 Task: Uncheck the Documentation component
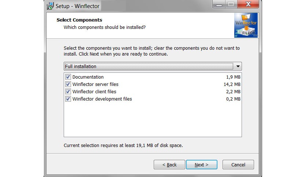[68, 77]
